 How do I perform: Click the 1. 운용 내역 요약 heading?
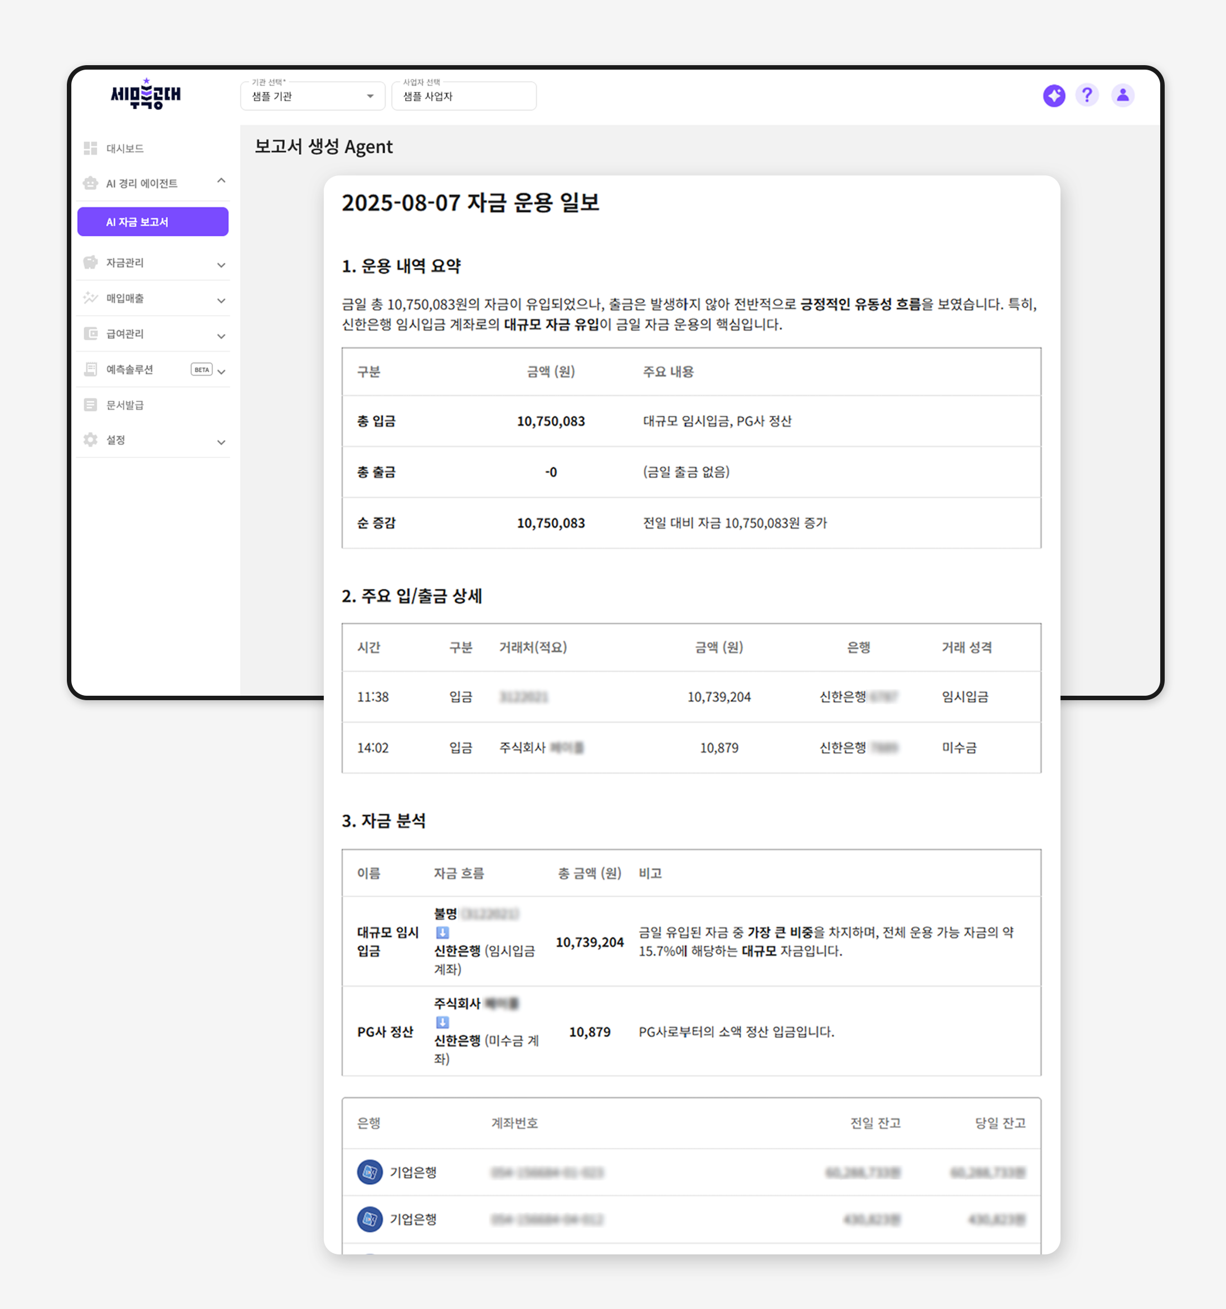click(401, 266)
